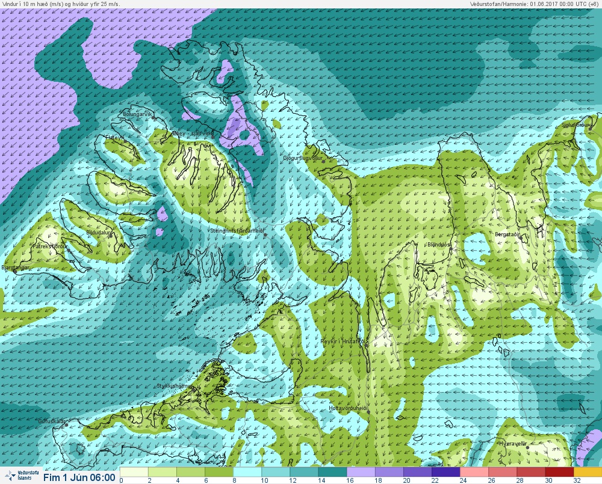
Task: Select the 6–8 m/s olive green legend swatch
Action: pos(219,472)
